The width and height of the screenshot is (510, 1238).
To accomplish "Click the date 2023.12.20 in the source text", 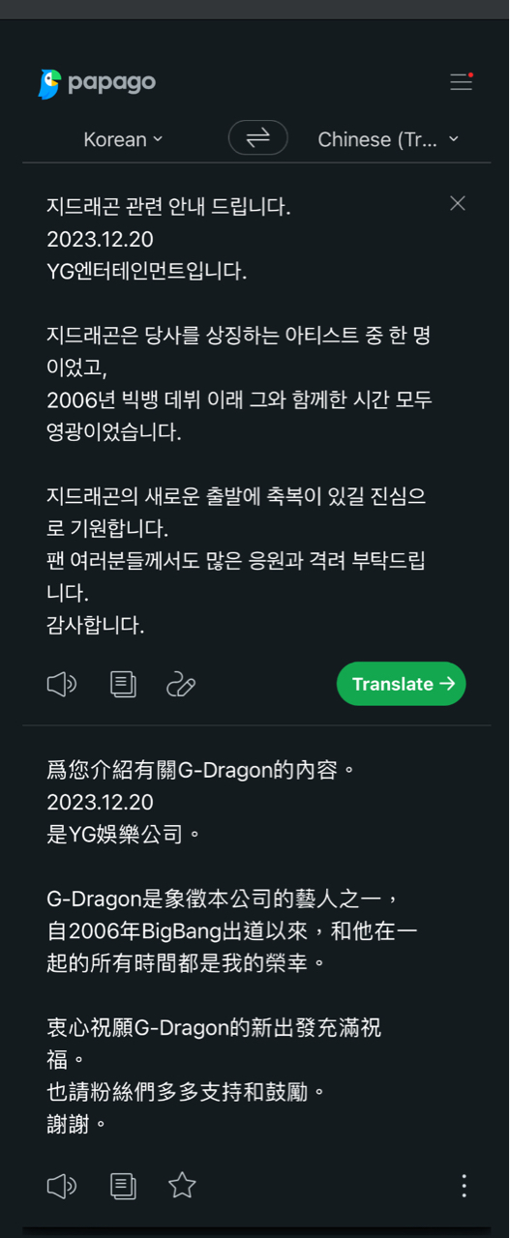I will (x=100, y=239).
